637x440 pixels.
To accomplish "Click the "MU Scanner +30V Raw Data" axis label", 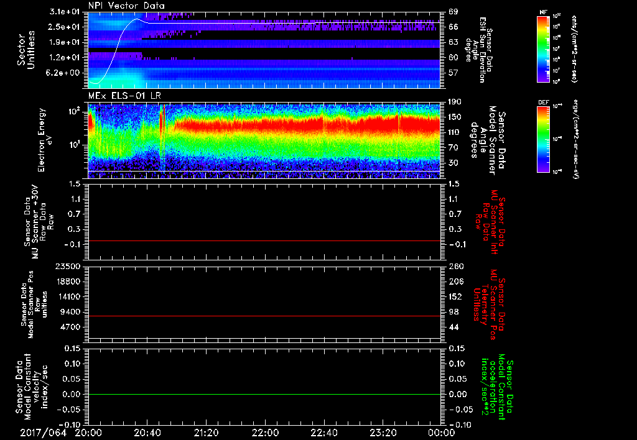I will coord(39,222).
